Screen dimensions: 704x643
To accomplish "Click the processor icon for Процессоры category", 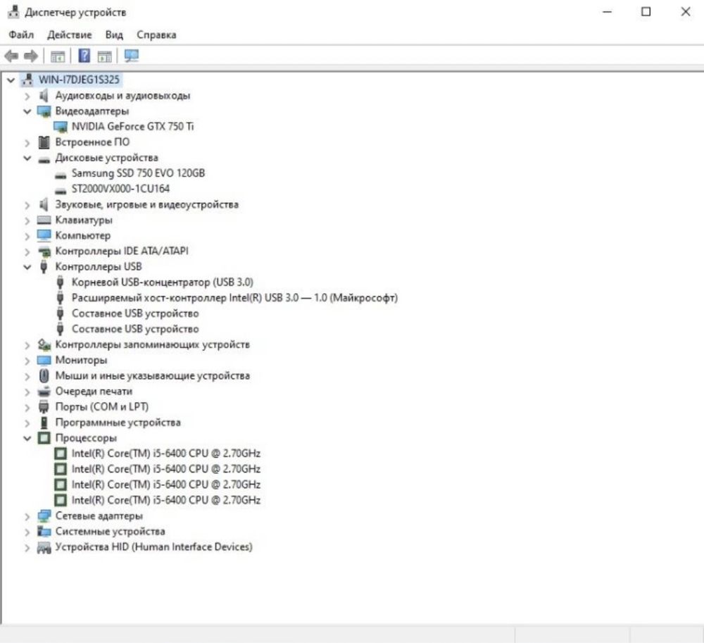I will click(44, 438).
